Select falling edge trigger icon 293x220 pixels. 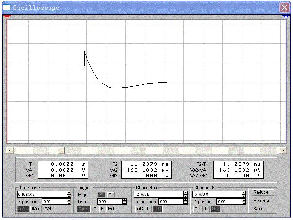[x=111, y=195]
